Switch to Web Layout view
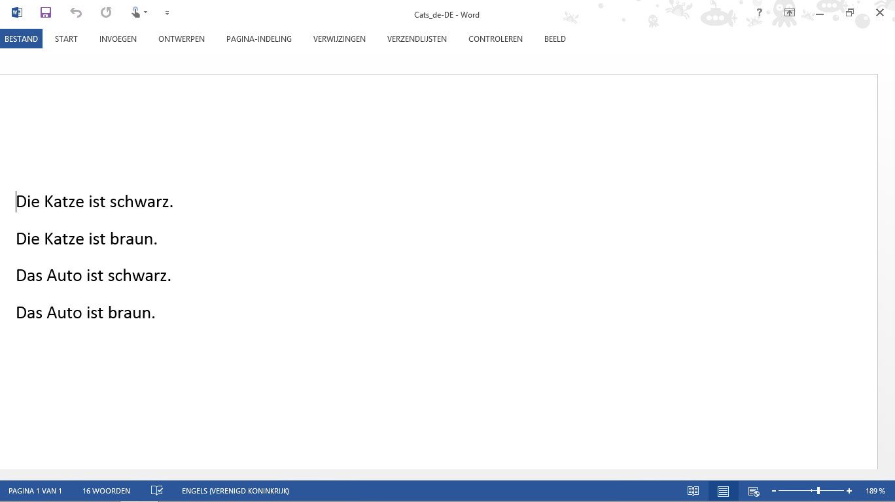Viewport: 895px width, 502px height. 753,491
